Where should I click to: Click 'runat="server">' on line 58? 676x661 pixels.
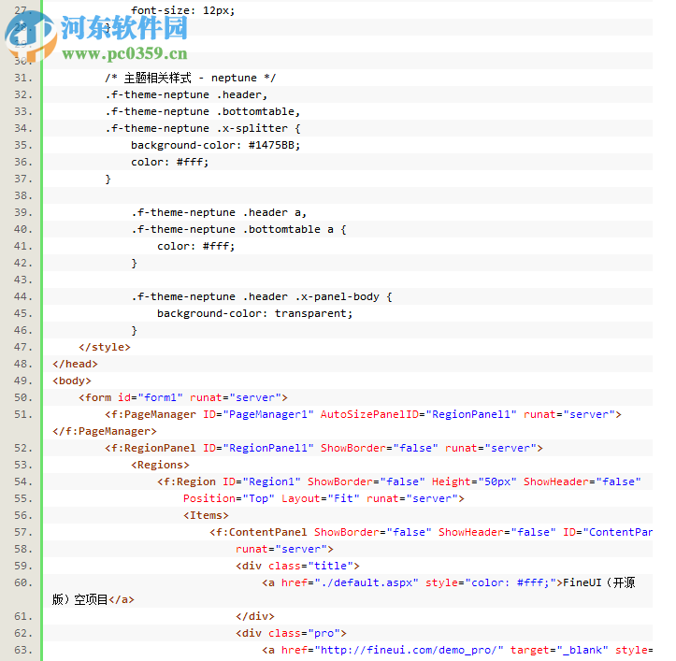(284, 549)
